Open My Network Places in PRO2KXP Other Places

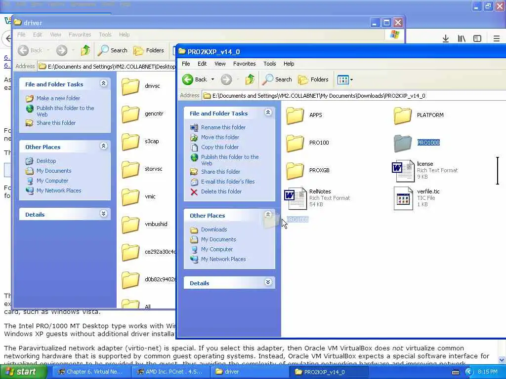223,259
